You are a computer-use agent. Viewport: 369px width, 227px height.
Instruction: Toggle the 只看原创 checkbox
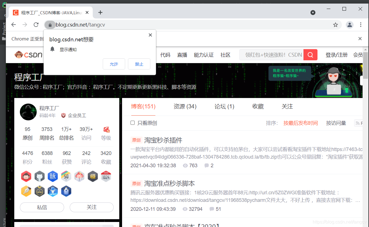coord(133,123)
